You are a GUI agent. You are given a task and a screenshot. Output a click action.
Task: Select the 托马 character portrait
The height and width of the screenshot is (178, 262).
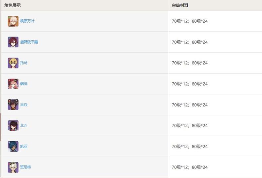coord(13,63)
